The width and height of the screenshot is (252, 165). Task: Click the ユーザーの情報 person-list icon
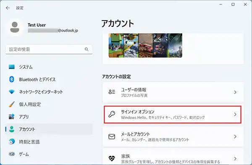112,92
